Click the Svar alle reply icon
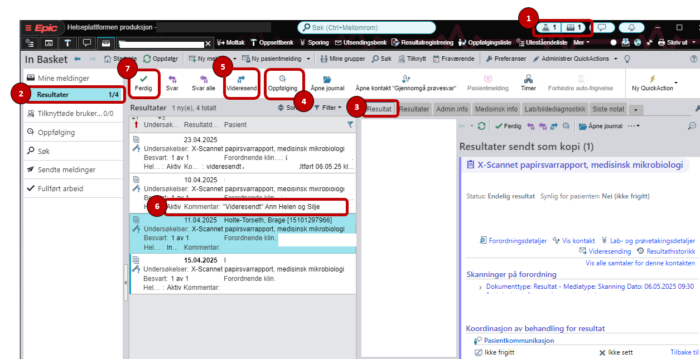This screenshot has width=700, height=359. coord(203,80)
